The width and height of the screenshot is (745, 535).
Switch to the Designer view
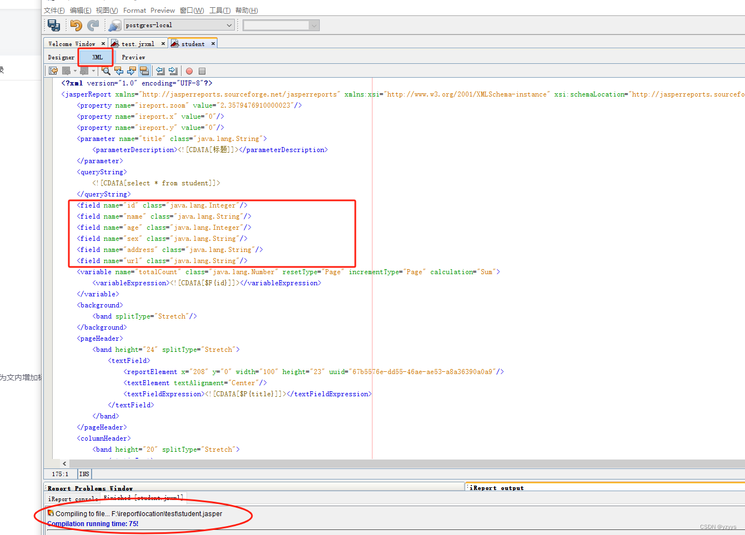61,57
